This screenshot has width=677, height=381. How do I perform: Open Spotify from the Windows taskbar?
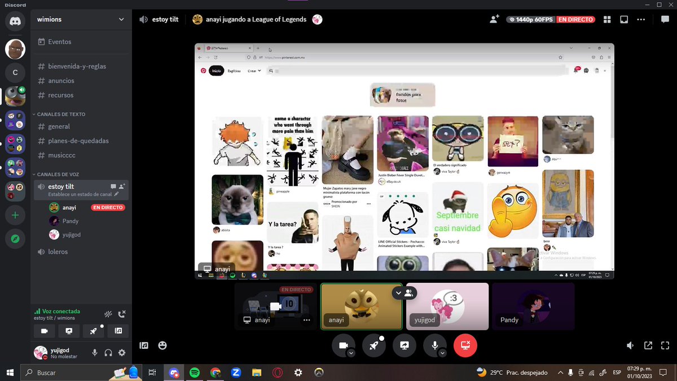click(195, 373)
